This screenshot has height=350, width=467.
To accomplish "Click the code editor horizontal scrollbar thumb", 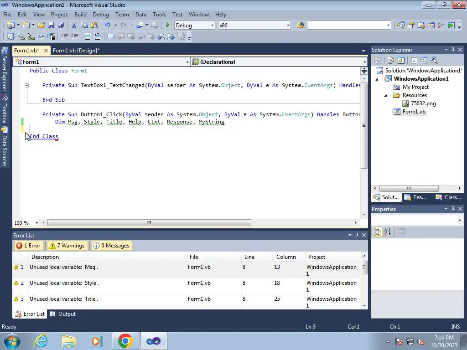I will pos(149,222).
